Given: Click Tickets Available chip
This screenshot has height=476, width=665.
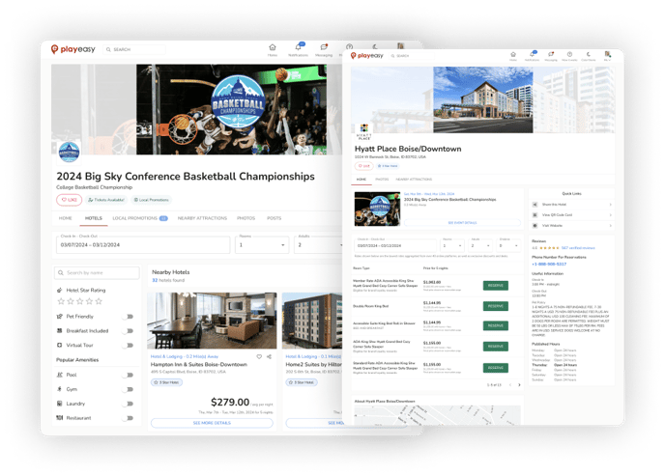Looking at the screenshot, I should coord(106,200).
